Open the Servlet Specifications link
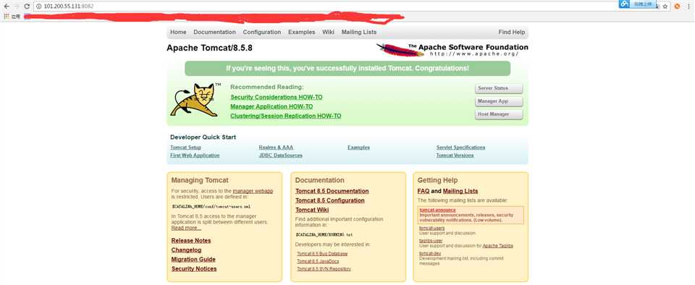Image resolution: width=695 pixels, height=285 pixels. click(460, 148)
